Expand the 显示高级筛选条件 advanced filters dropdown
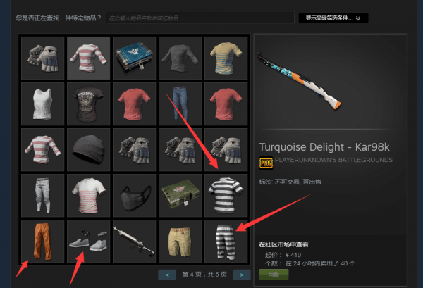The image size is (423, 288). coord(333,18)
